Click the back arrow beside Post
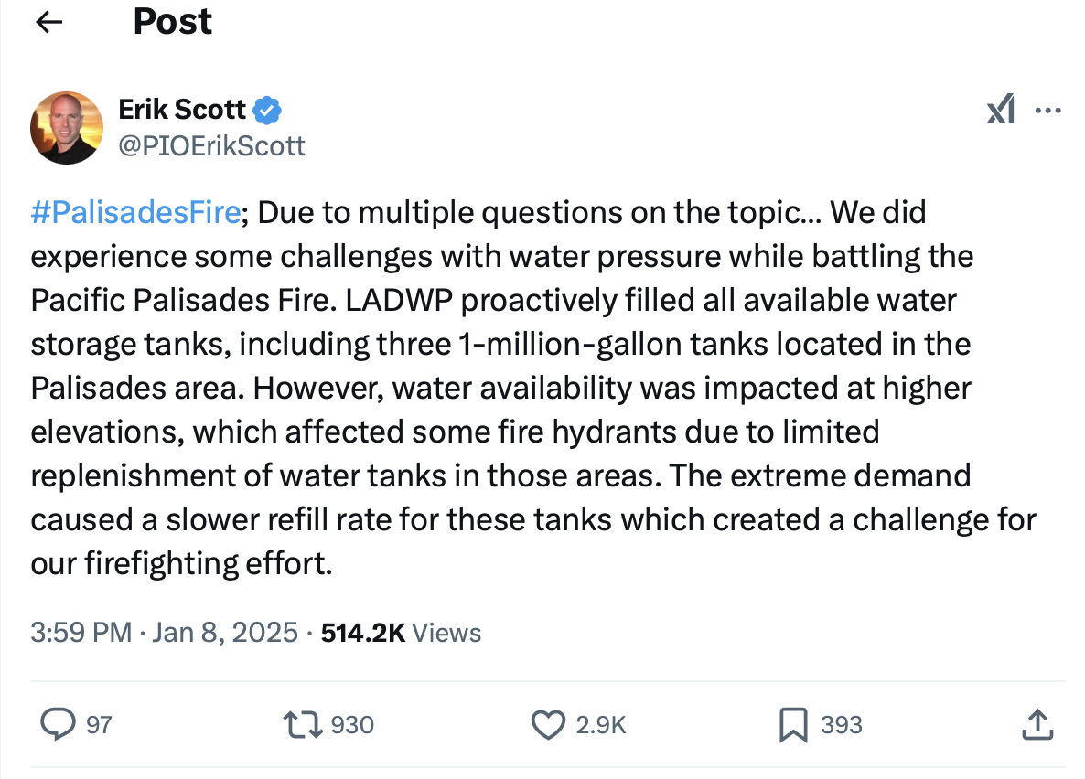 click(x=48, y=22)
